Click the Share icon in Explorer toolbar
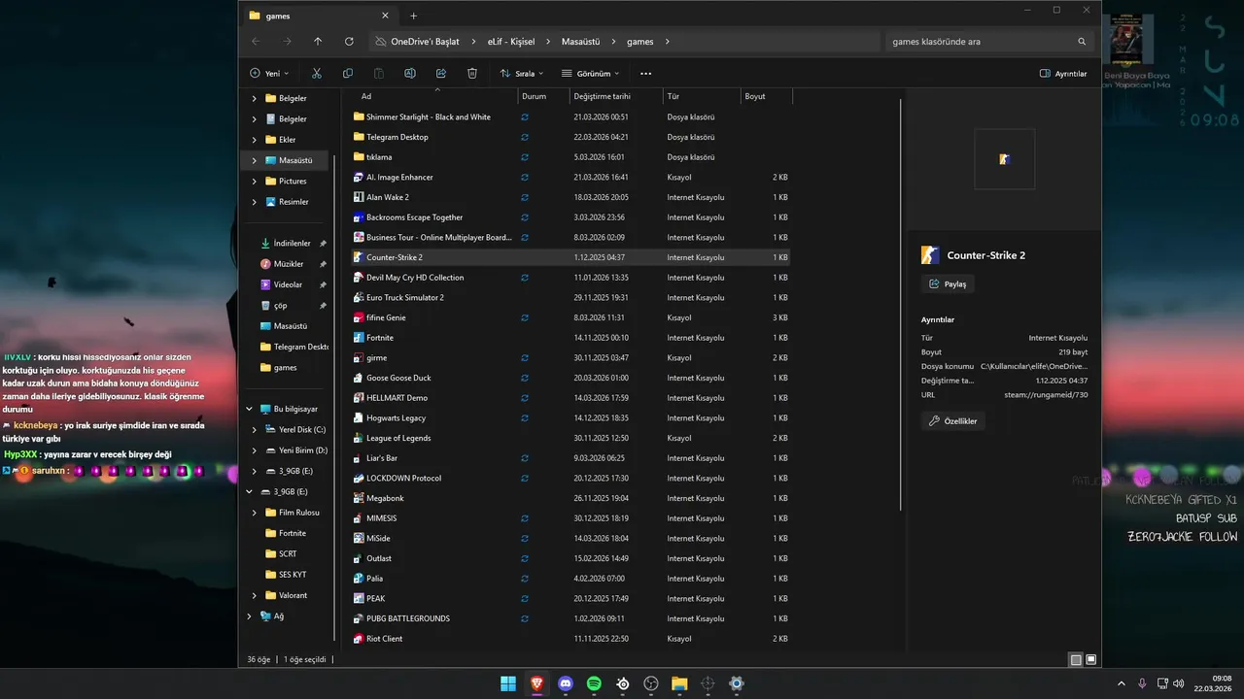Viewport: 1244px width, 699px height. click(x=441, y=73)
